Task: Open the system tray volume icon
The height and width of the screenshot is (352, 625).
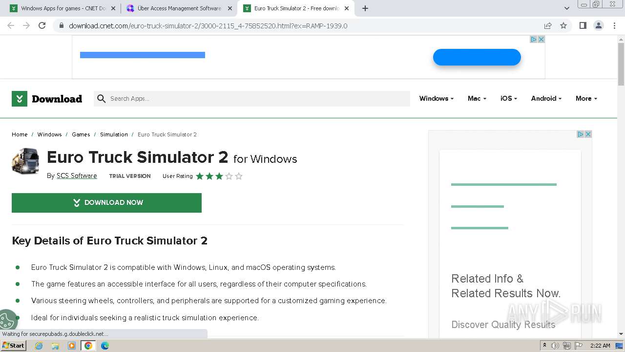Action: [x=555, y=346]
